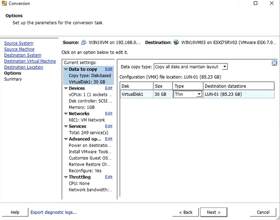Screen dimensions: 280x220
Task: Select the vCPUs setting row
Action: coord(90,95)
